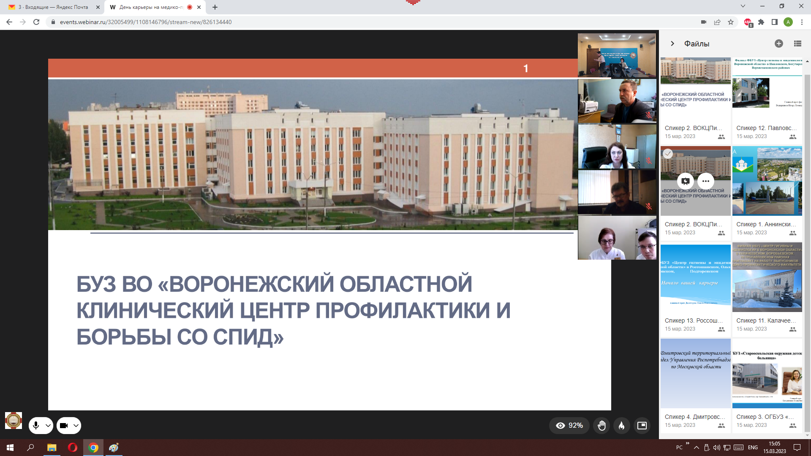This screenshot has width=811, height=456.
Task: Click share icon on Спикер 13 Россошь card
Action: tap(721, 329)
